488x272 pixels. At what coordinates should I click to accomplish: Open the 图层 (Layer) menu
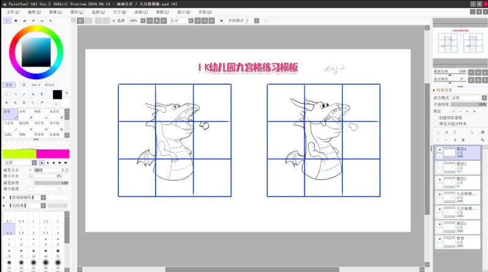point(77,12)
